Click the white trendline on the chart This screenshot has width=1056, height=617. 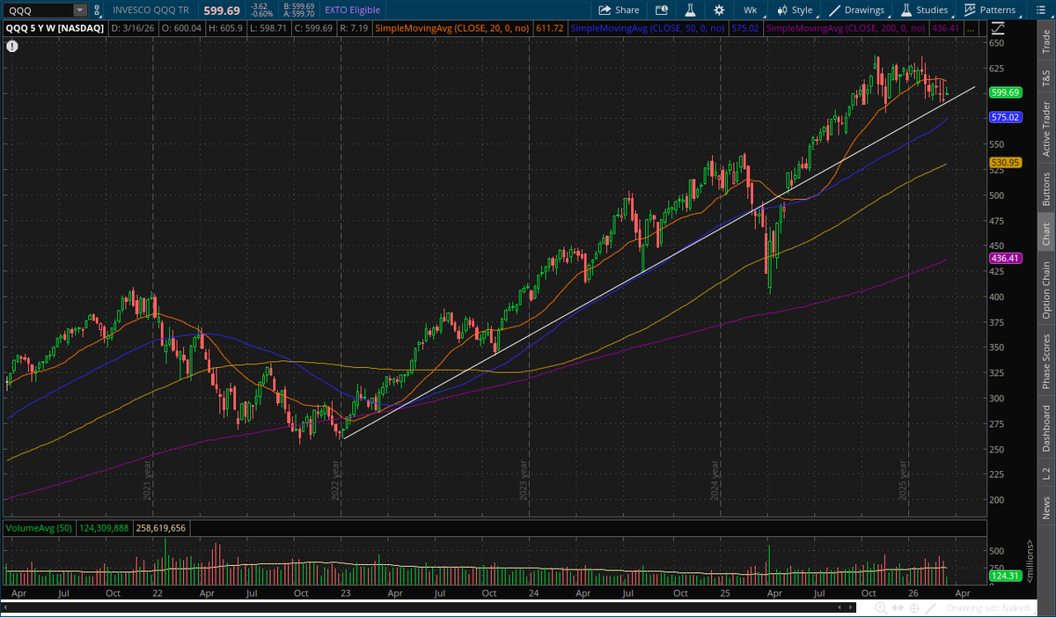click(x=660, y=262)
